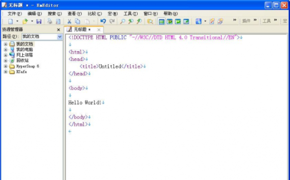
Task: Cut selection with the scissors icon
Action: [69, 21]
